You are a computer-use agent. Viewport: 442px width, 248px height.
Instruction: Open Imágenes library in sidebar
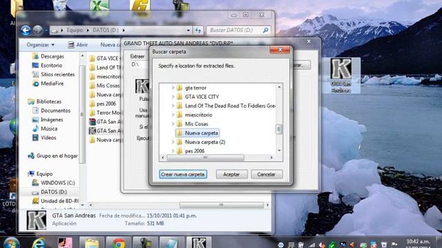pos(48,120)
